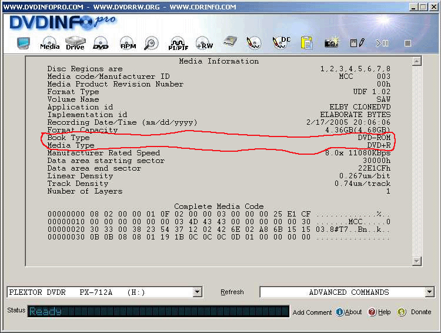Viewport: 441px width, 333px height.
Task: Open the Media info tool
Action: click(x=50, y=43)
